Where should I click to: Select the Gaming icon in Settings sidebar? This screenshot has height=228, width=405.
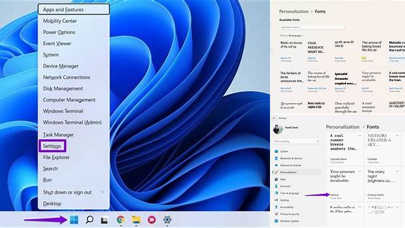point(276,200)
